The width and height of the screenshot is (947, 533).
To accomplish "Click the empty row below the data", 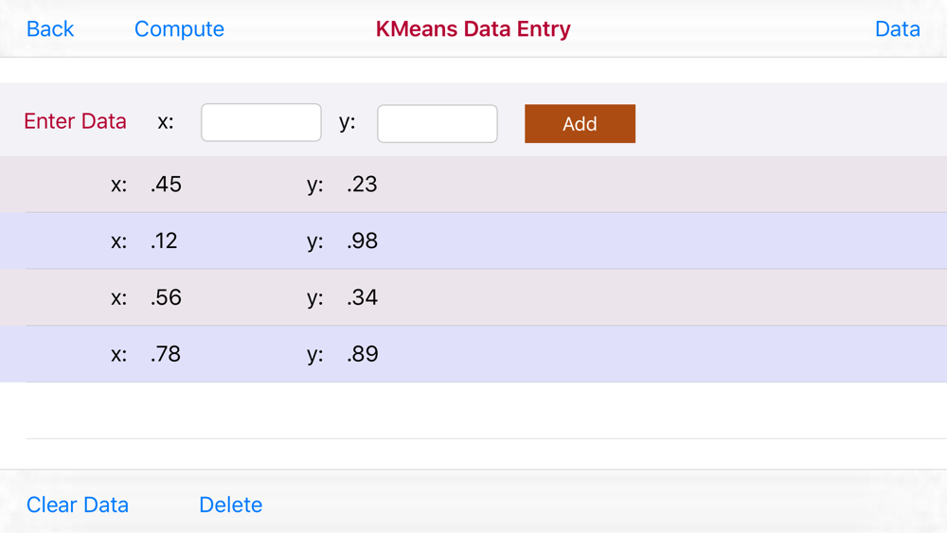I will click(x=473, y=411).
